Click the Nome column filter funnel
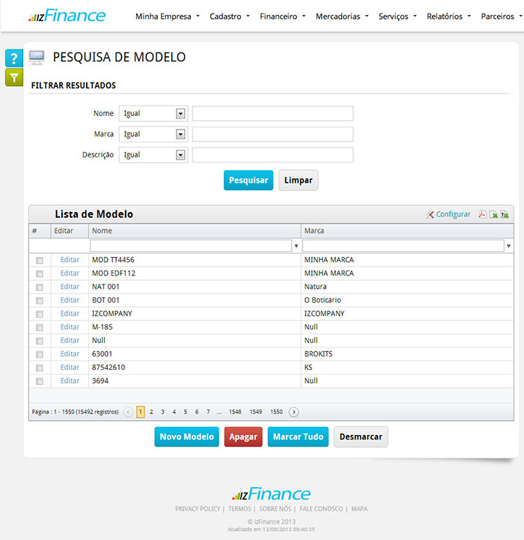Viewport: 524px width, 540px height. [x=296, y=246]
